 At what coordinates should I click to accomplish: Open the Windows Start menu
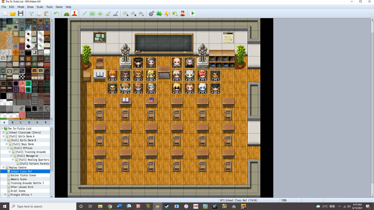coord(4,207)
